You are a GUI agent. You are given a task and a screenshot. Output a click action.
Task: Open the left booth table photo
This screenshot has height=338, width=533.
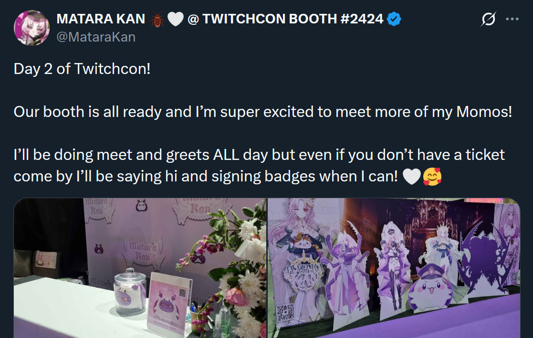tap(140, 268)
